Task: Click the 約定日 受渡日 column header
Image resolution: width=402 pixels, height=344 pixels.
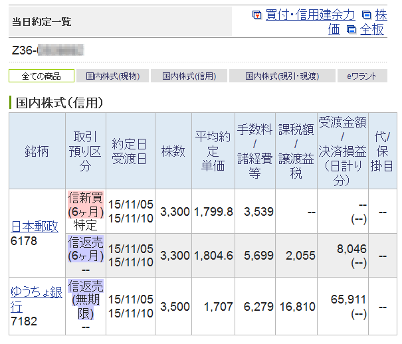Action: point(130,151)
